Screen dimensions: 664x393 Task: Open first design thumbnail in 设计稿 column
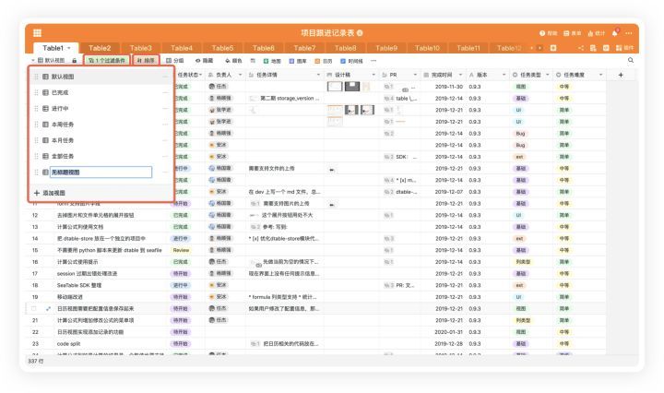point(335,87)
